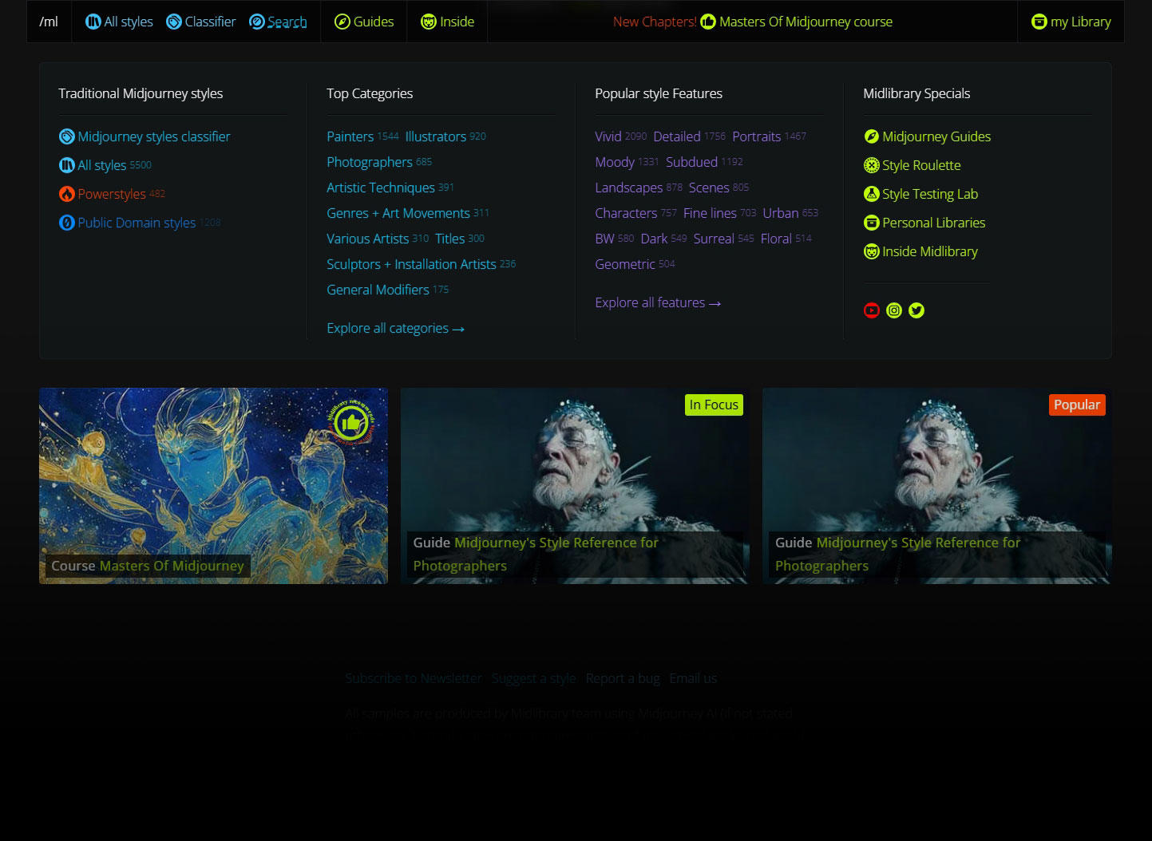Click Explore all features link
The image size is (1152, 841).
point(659,302)
